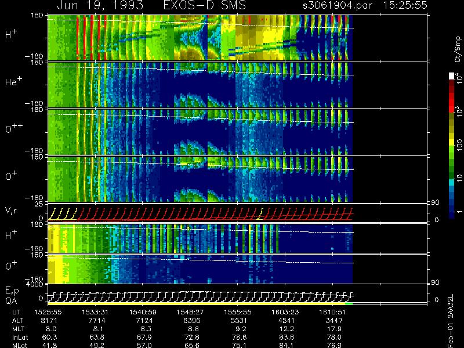Click MLT value "8.3"
This screenshot has width=464, height=348.
tap(146, 329)
